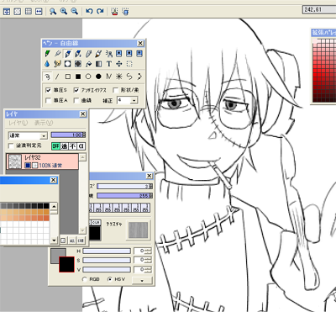The height and width of the screenshot is (312, 336).
Task: Click the green 併 layer button
Action: coord(55,146)
